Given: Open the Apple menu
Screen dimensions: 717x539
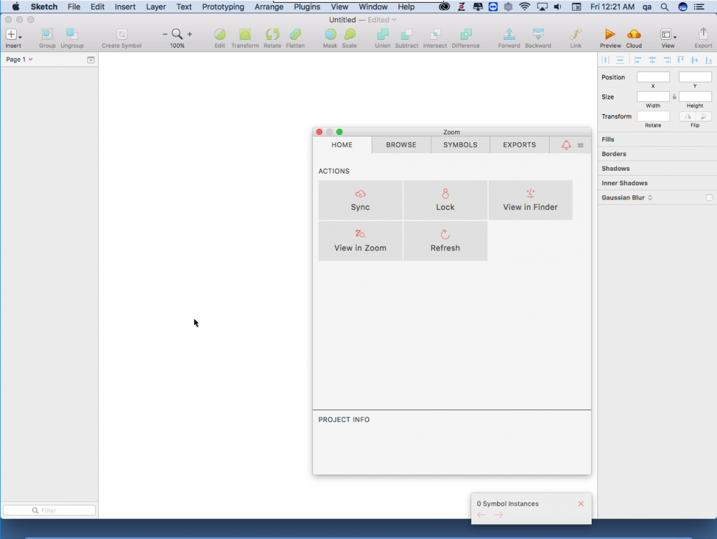Looking at the screenshot, I should tap(15, 7).
